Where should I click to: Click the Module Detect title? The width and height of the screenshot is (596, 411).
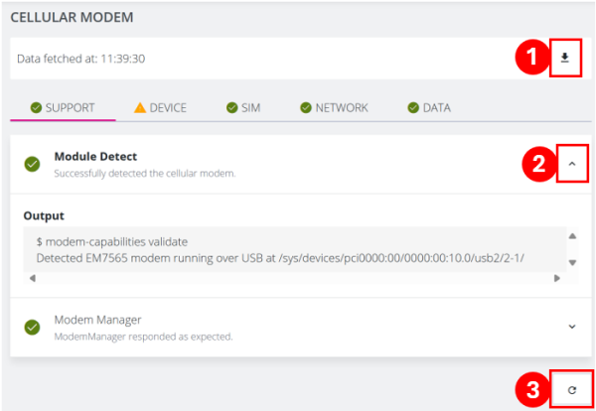coord(95,157)
